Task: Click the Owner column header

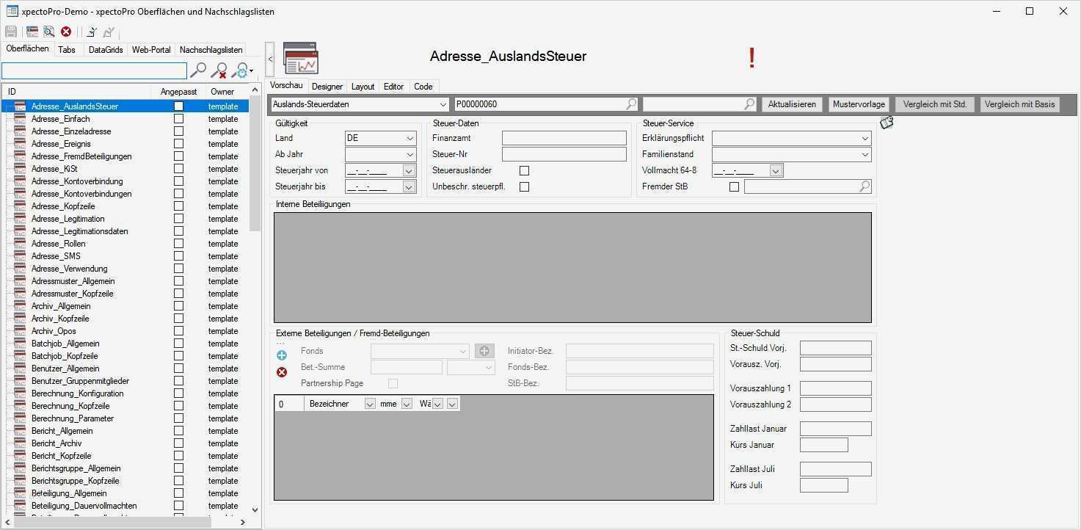Action: (222, 92)
